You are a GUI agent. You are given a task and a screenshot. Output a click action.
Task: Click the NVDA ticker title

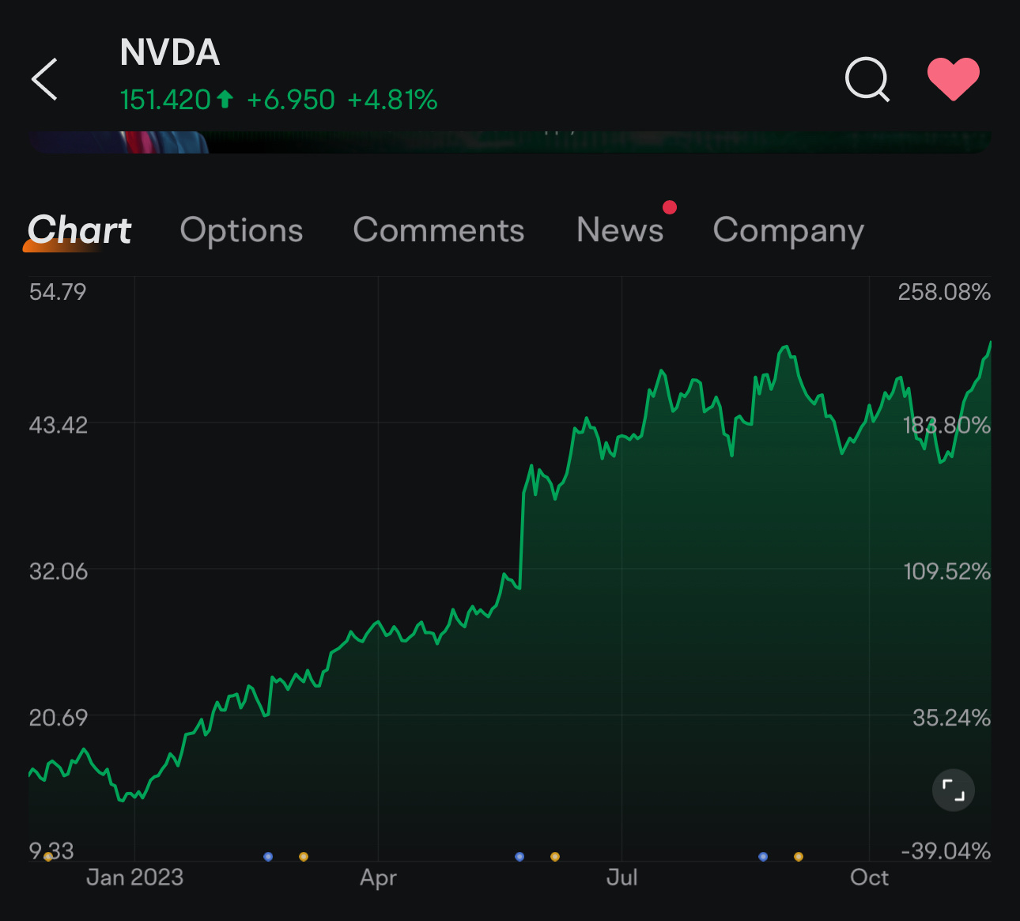tap(169, 53)
